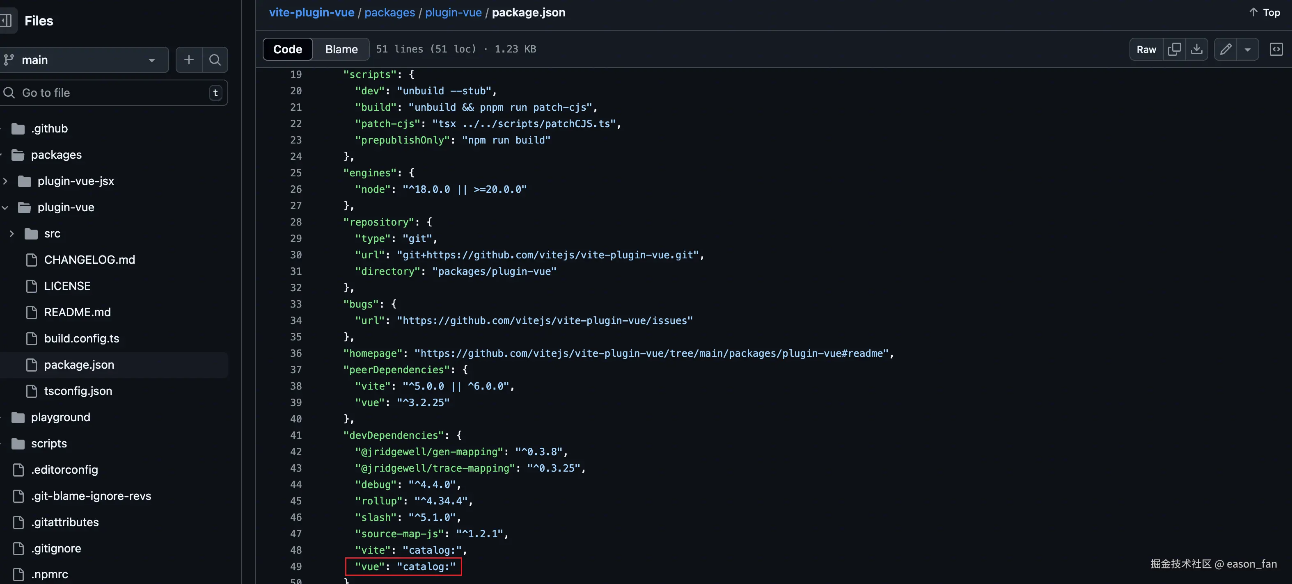
Task: Switch to the Blame view tab
Action: tap(341, 49)
